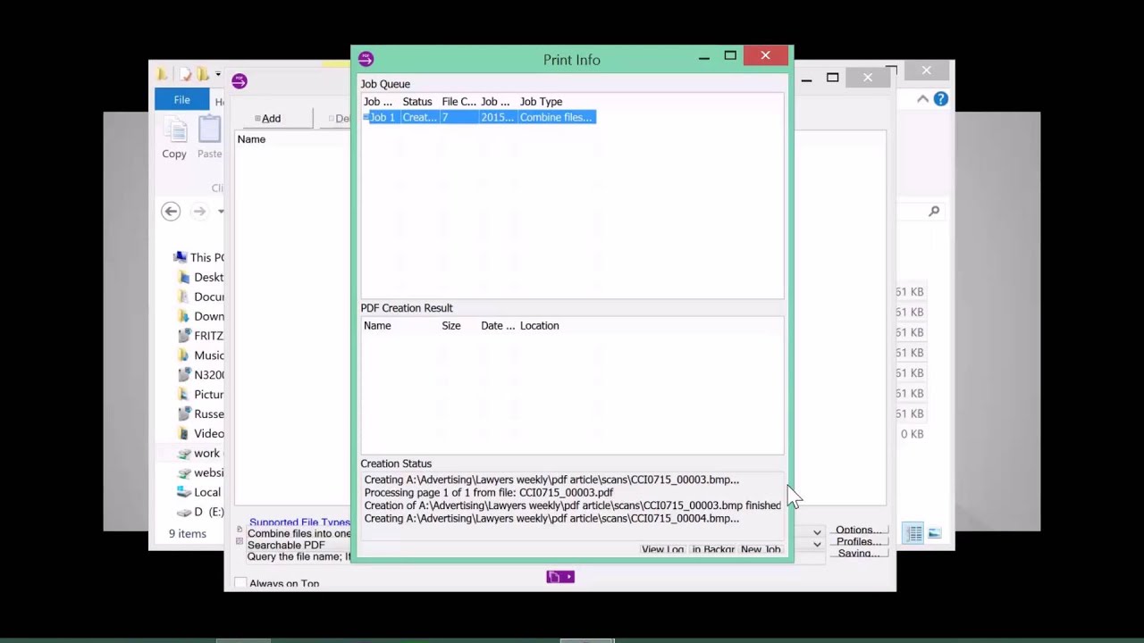Click the purple PDF icon in Print Info title bar

click(366, 59)
